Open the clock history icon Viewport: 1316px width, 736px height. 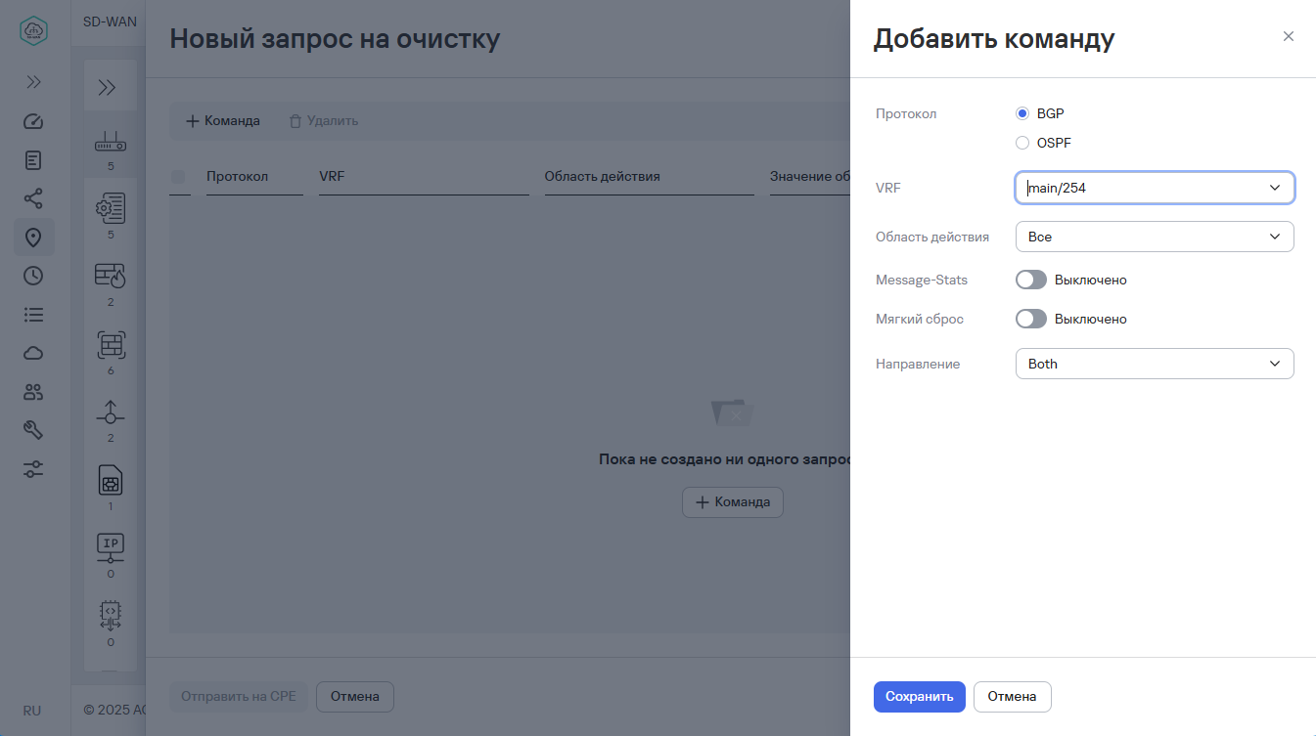34,276
